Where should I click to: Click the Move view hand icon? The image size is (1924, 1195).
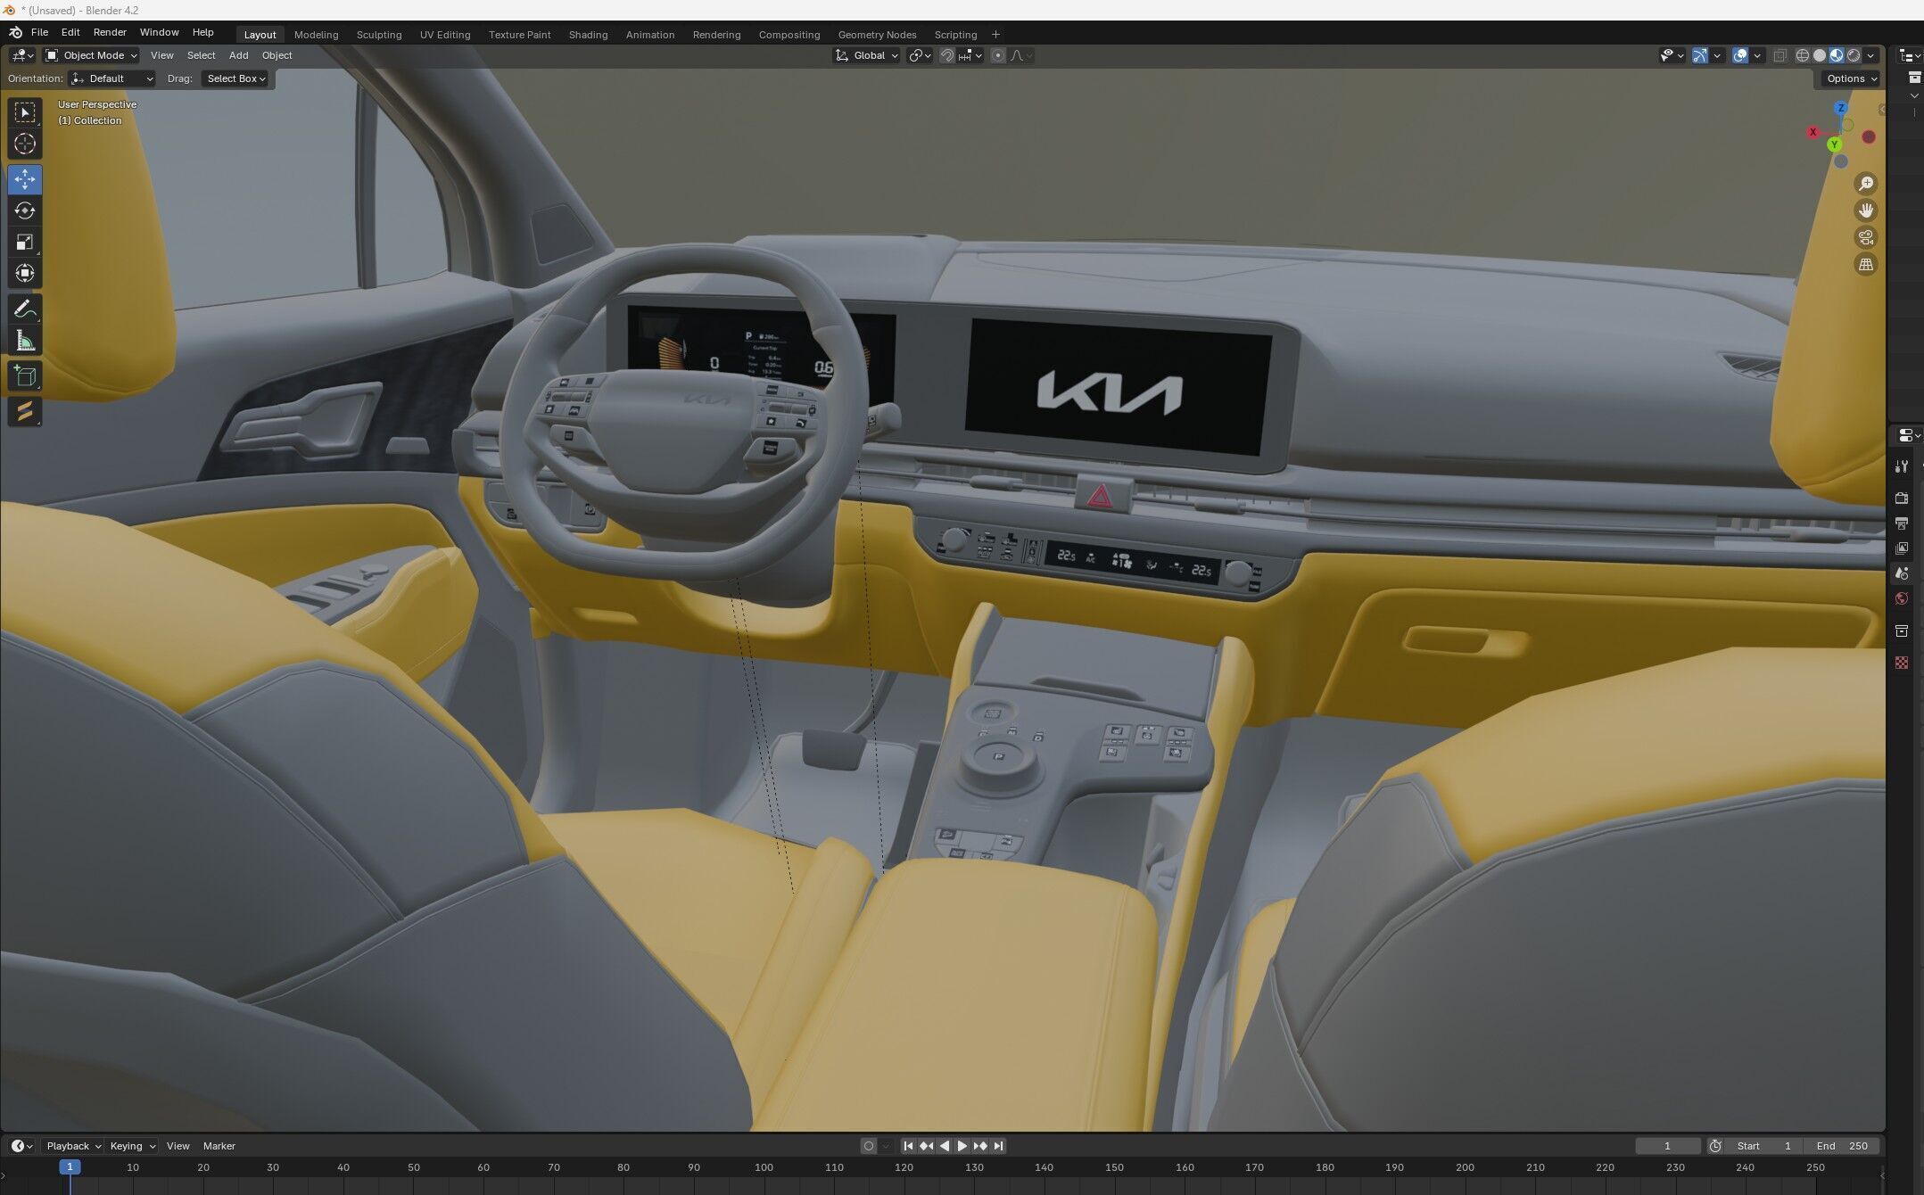click(x=1865, y=210)
